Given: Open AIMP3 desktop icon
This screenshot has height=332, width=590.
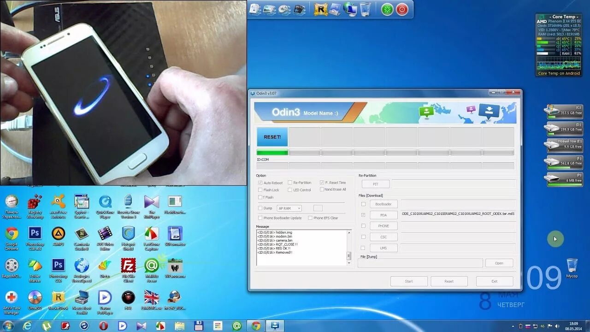Looking at the screenshot, I should point(58,237).
